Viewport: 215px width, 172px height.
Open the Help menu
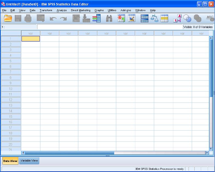[x=153, y=10]
